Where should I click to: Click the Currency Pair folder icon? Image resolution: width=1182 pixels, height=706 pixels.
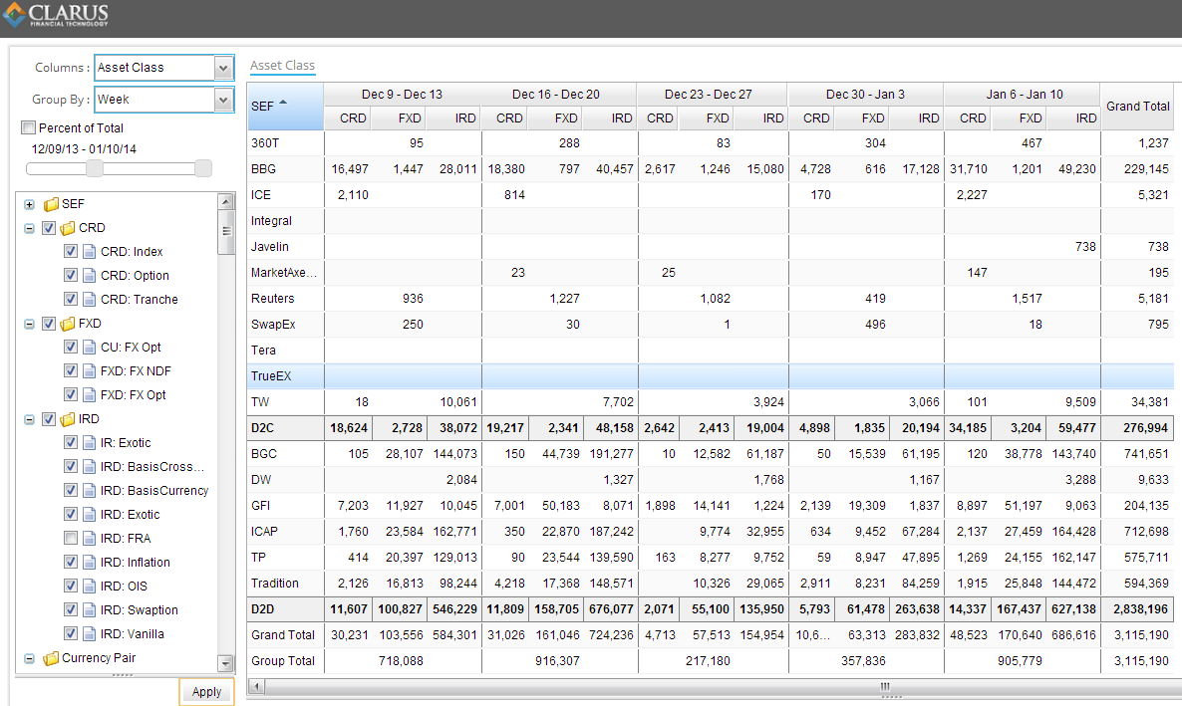pos(51,658)
